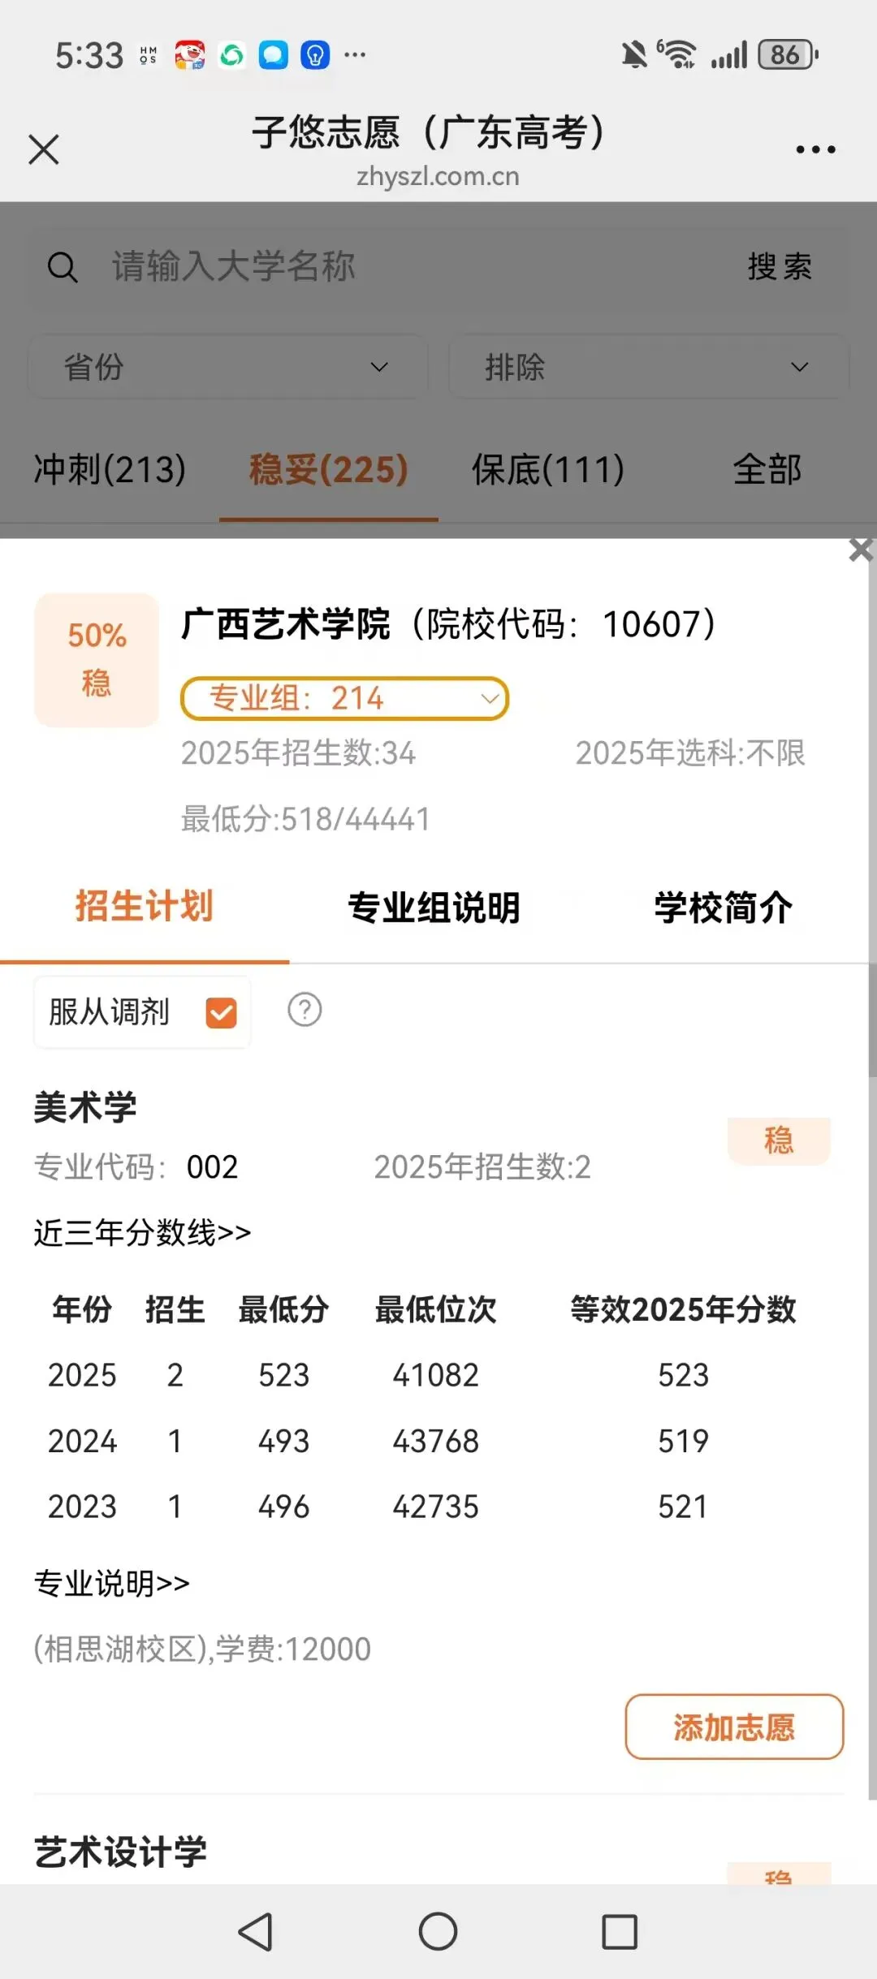Uncheck the 服从调剂 checkbox
Image resolution: width=877 pixels, height=1979 pixels.
click(221, 1012)
